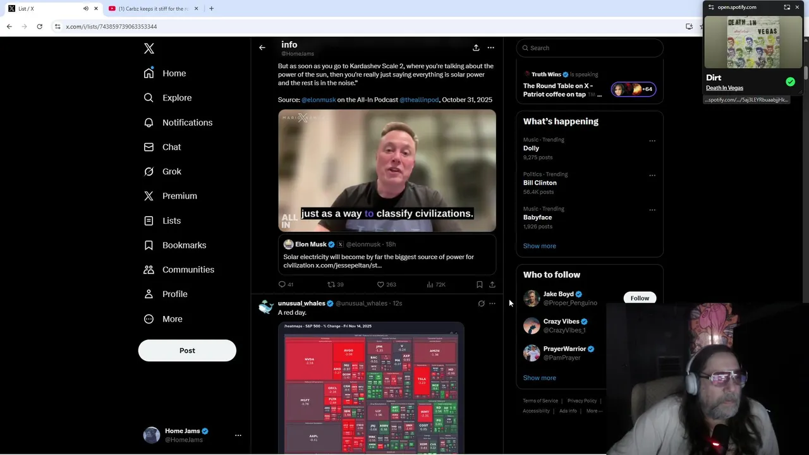Image resolution: width=809 pixels, height=455 pixels.
Task: Share the info list
Action: coord(476,47)
